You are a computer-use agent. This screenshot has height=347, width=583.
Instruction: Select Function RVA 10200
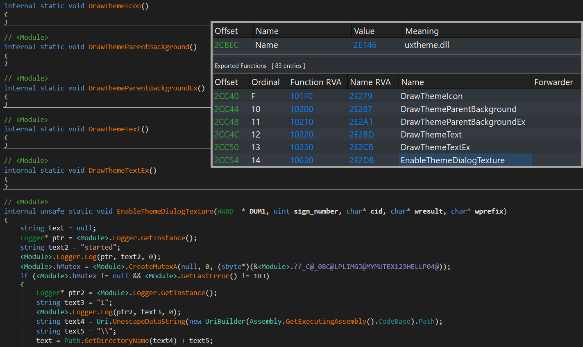pos(302,109)
